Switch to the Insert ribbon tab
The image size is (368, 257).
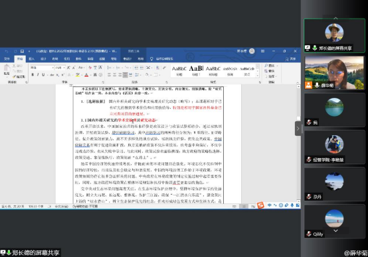click(x=31, y=59)
